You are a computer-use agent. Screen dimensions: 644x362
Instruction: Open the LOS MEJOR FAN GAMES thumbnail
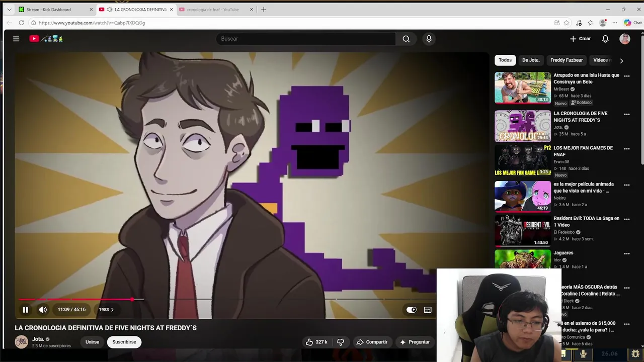(523, 160)
